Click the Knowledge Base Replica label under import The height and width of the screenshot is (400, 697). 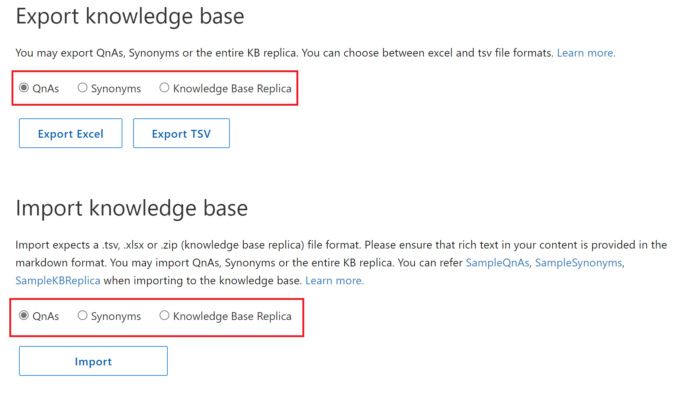pos(232,316)
